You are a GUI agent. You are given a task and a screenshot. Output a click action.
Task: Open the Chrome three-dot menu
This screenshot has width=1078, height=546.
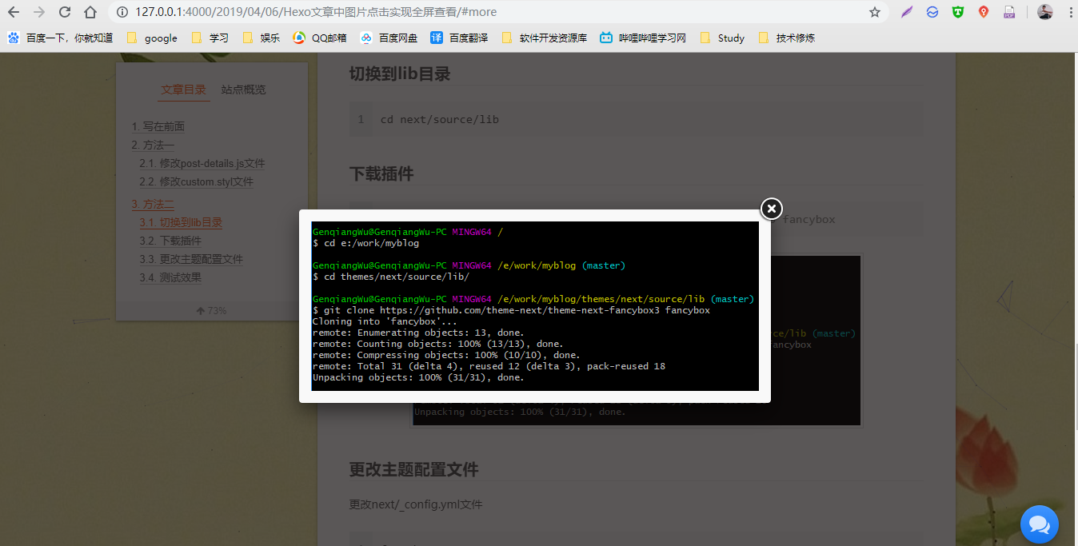click(x=1072, y=12)
